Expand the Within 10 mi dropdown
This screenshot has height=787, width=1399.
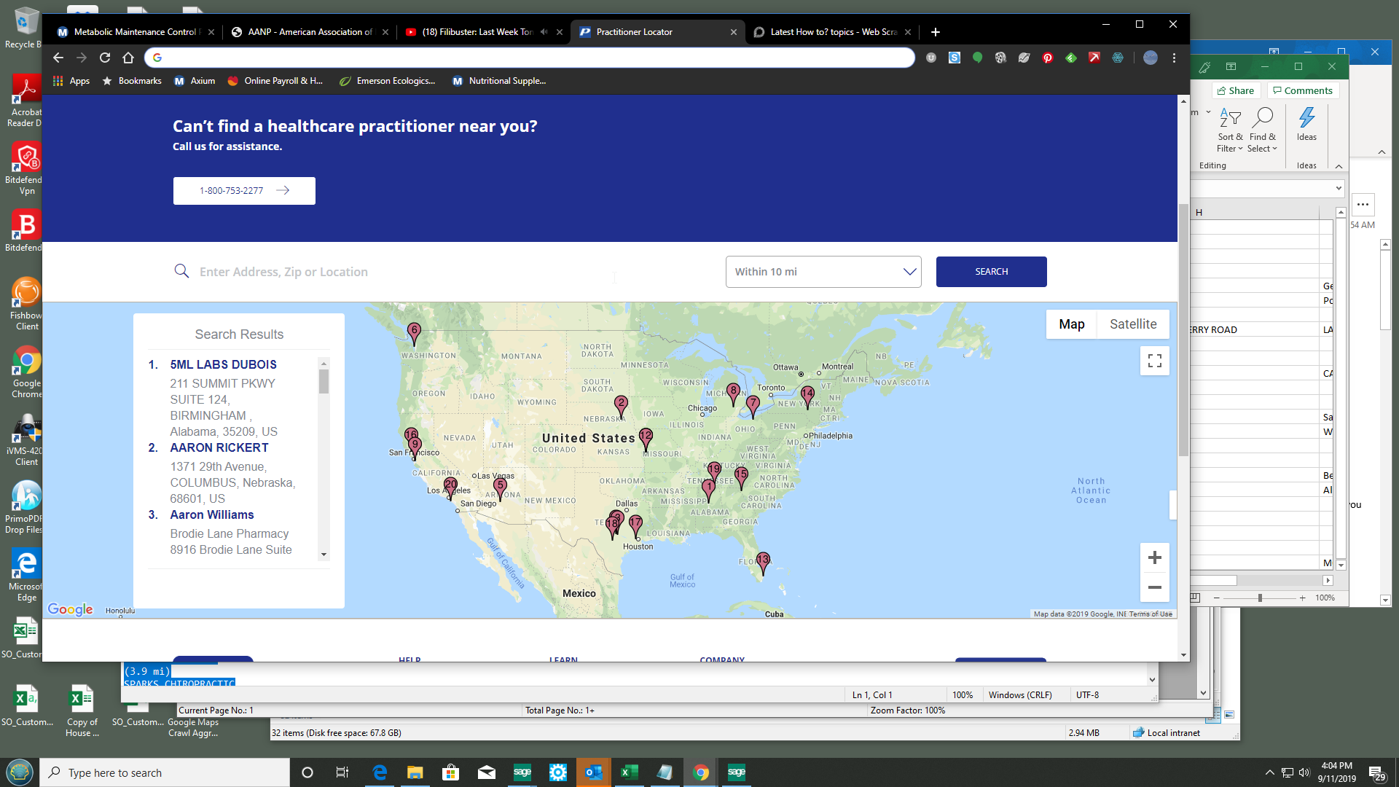(823, 272)
